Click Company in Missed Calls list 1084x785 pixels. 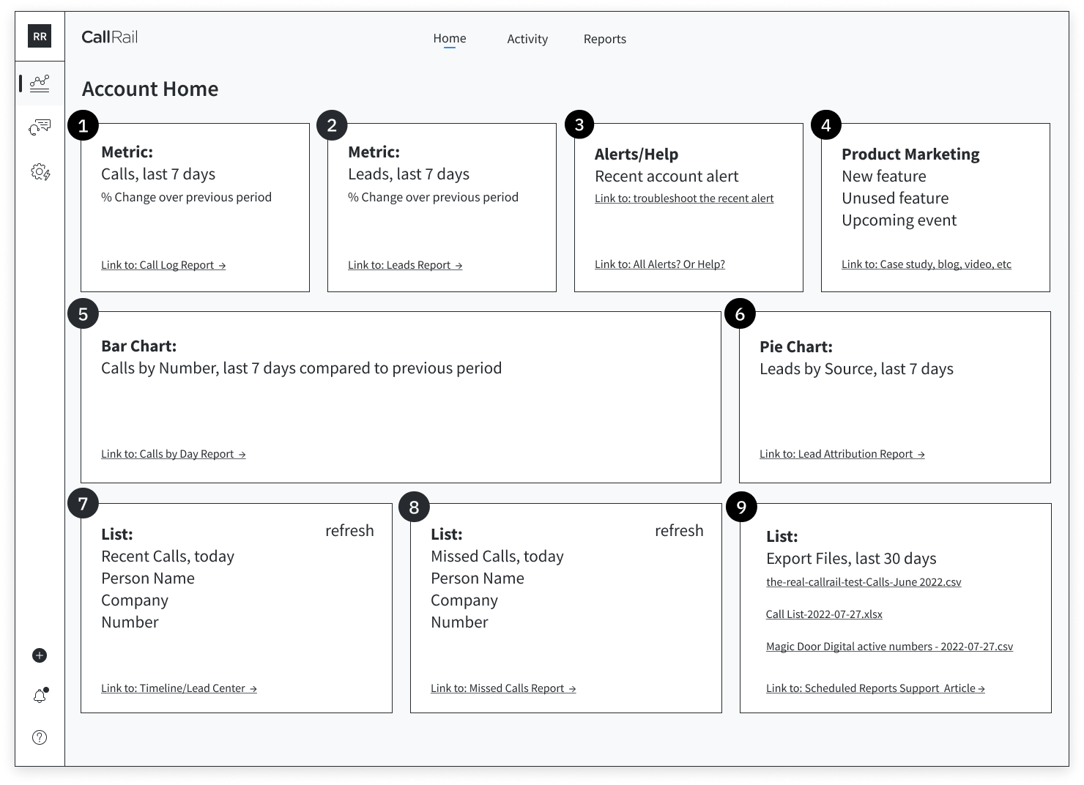click(464, 600)
